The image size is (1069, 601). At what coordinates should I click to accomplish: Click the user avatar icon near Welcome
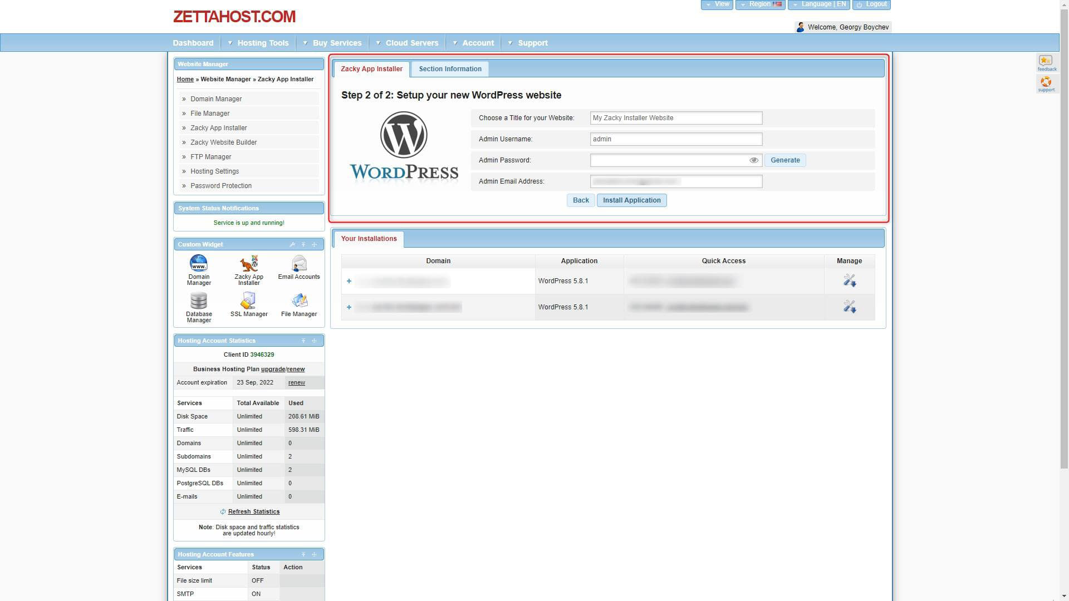point(800,27)
